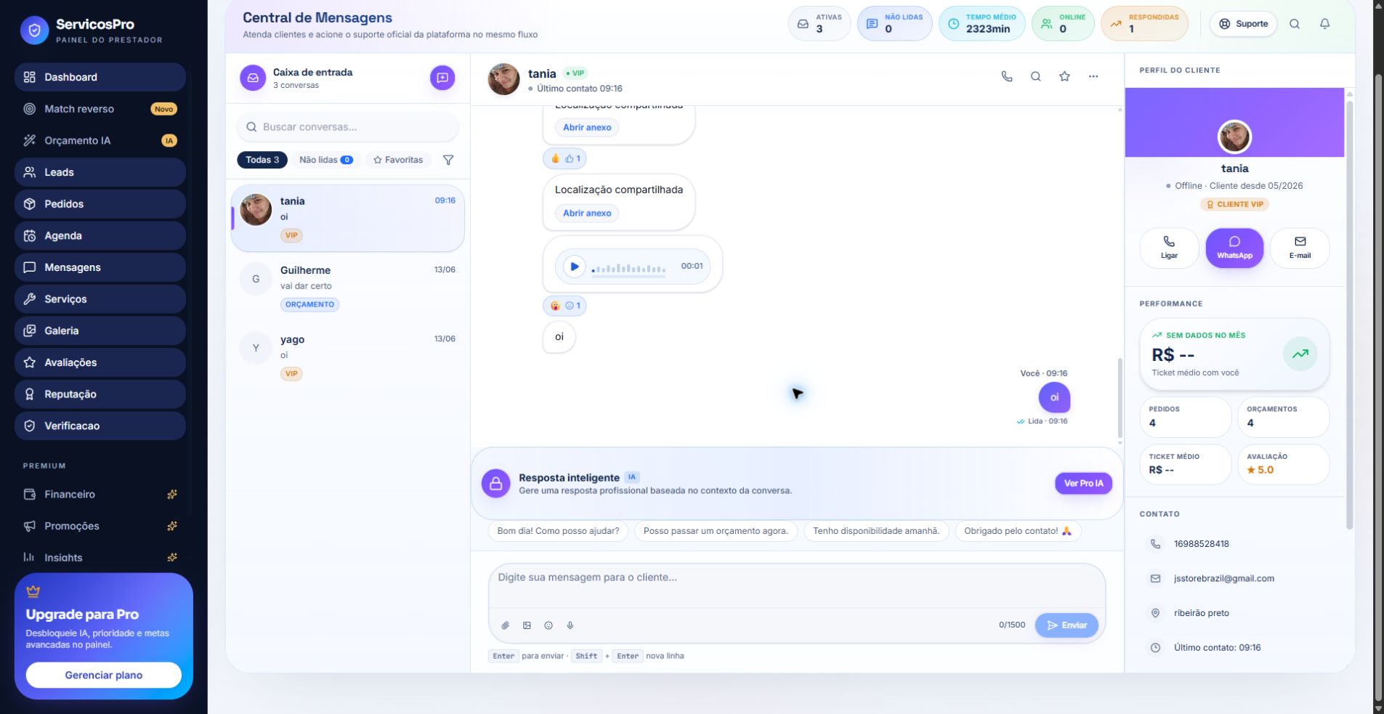This screenshot has width=1384, height=714.
Task: Open Leads in the sidebar menu
Action: pos(100,172)
